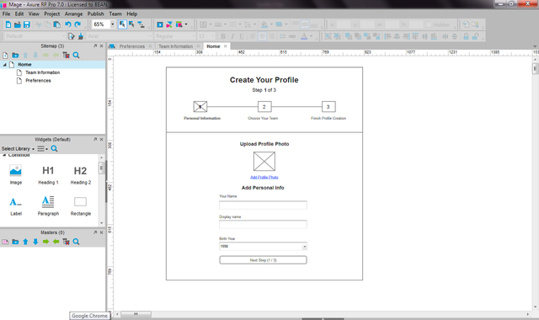Open the widgets view options menu dropdown
The height and width of the screenshot is (320, 539).
click(x=43, y=148)
